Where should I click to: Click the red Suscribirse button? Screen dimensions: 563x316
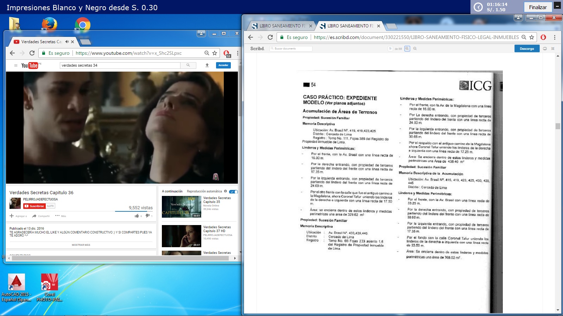coord(34,206)
